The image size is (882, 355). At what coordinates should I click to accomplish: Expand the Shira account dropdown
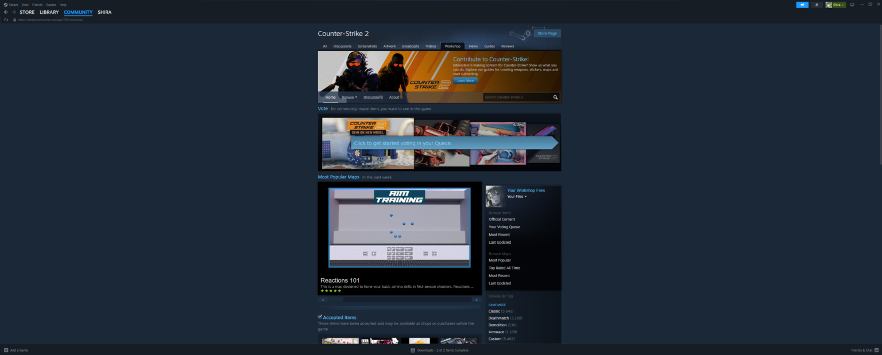[836, 5]
